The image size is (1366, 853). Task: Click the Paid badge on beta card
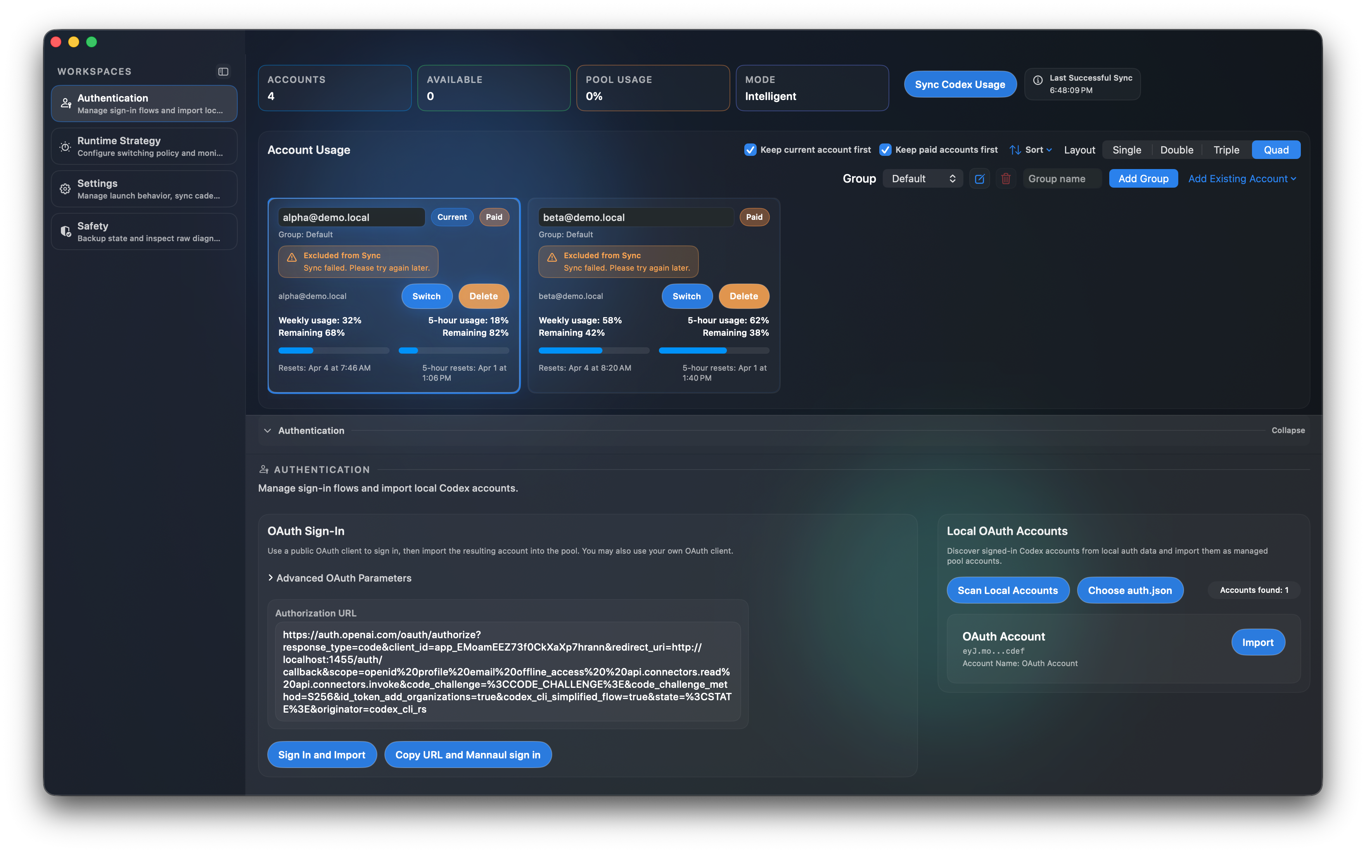click(x=754, y=217)
